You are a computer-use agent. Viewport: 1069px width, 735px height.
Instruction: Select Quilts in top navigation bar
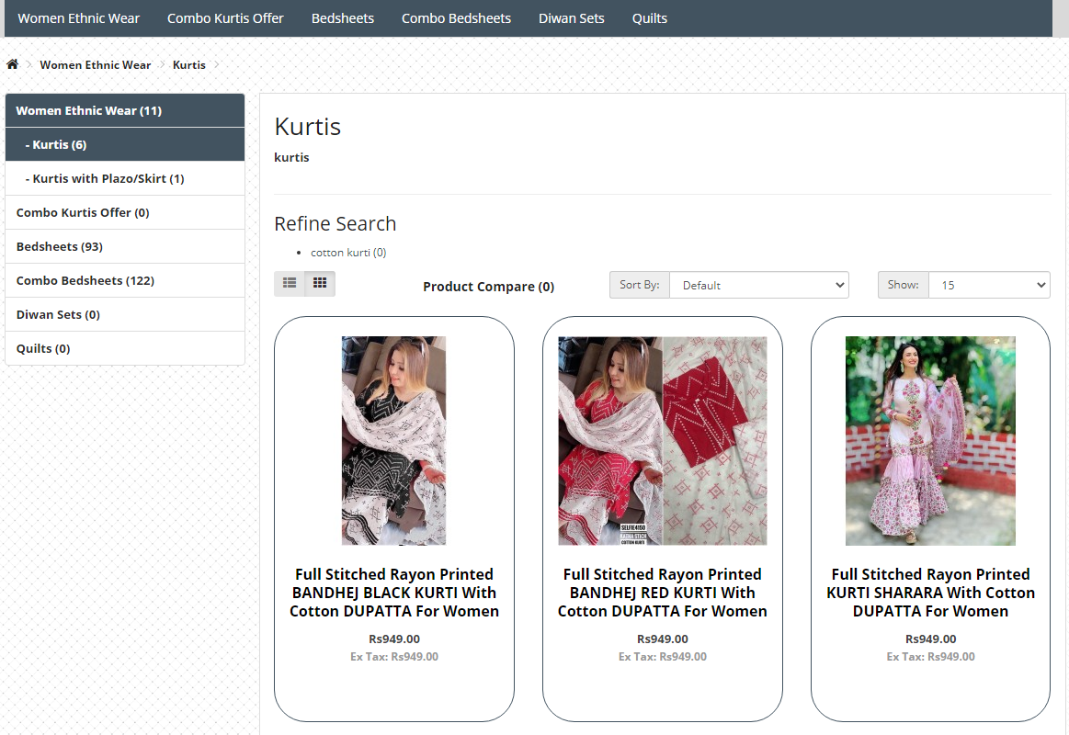pos(649,18)
